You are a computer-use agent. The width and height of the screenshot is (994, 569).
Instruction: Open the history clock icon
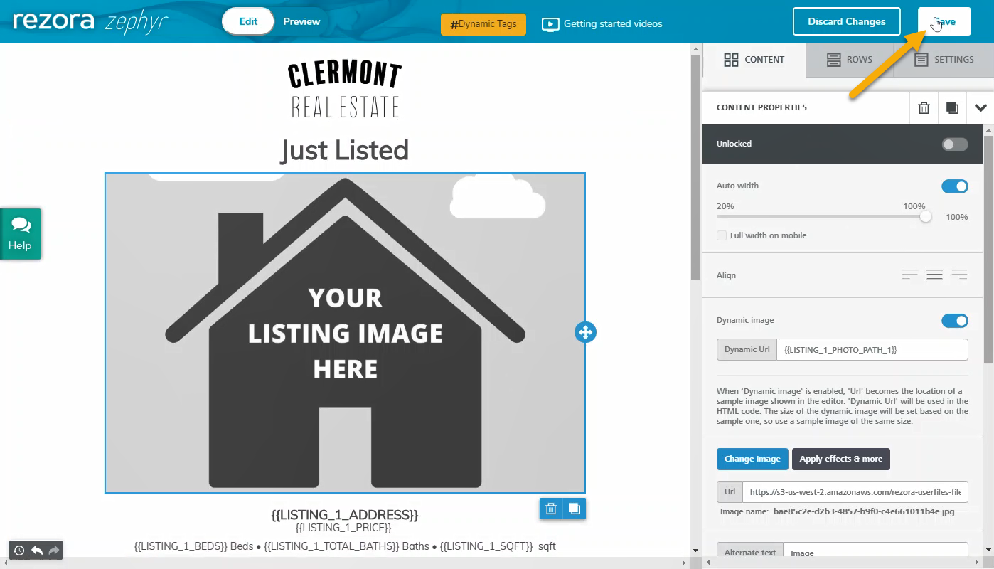[18, 551]
